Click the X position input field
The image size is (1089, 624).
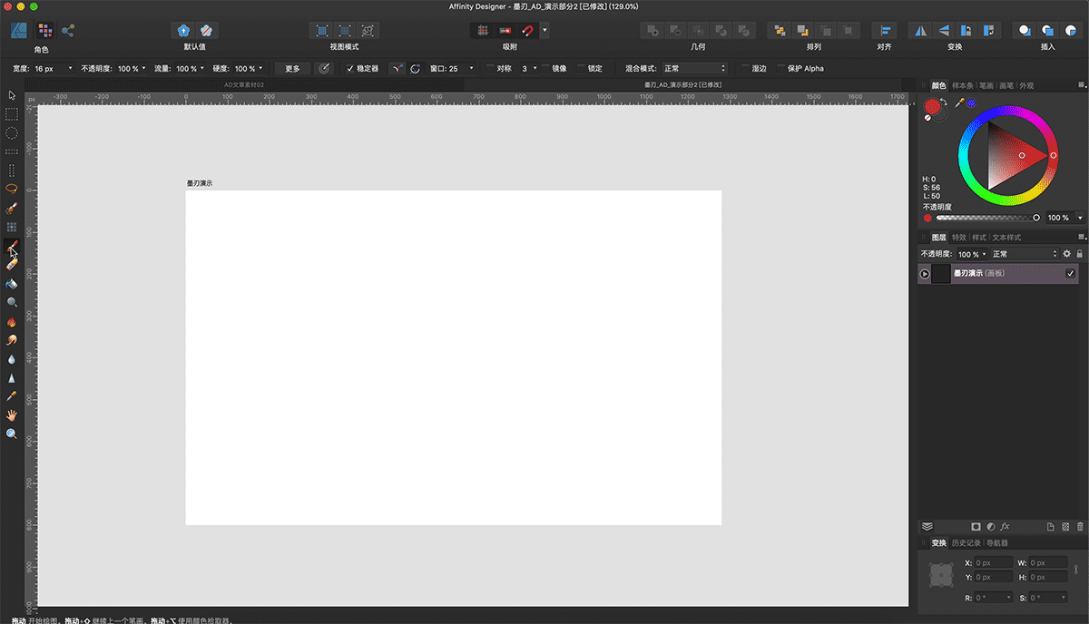994,563
